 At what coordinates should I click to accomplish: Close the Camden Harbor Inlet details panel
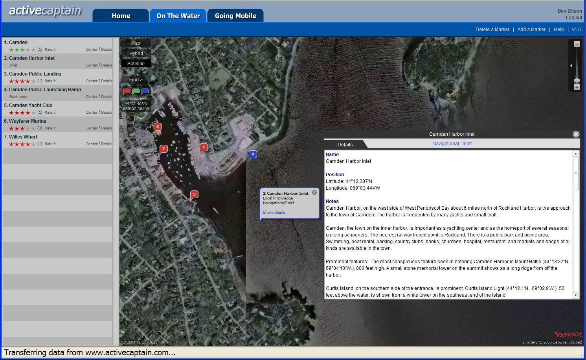pos(576,134)
